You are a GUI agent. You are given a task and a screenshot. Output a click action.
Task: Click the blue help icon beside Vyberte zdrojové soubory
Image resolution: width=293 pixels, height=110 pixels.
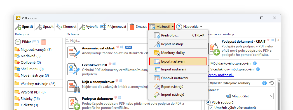[x=264, y=83]
